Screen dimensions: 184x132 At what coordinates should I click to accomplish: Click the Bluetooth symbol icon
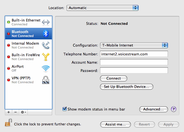click(x=45, y=34)
